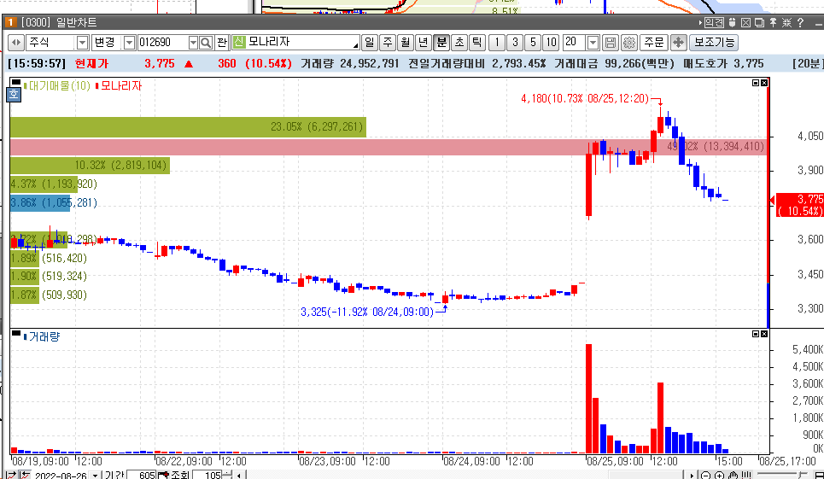The image size is (824, 479).
Task: Toggle the crosshair move icon
Action: click(x=679, y=43)
